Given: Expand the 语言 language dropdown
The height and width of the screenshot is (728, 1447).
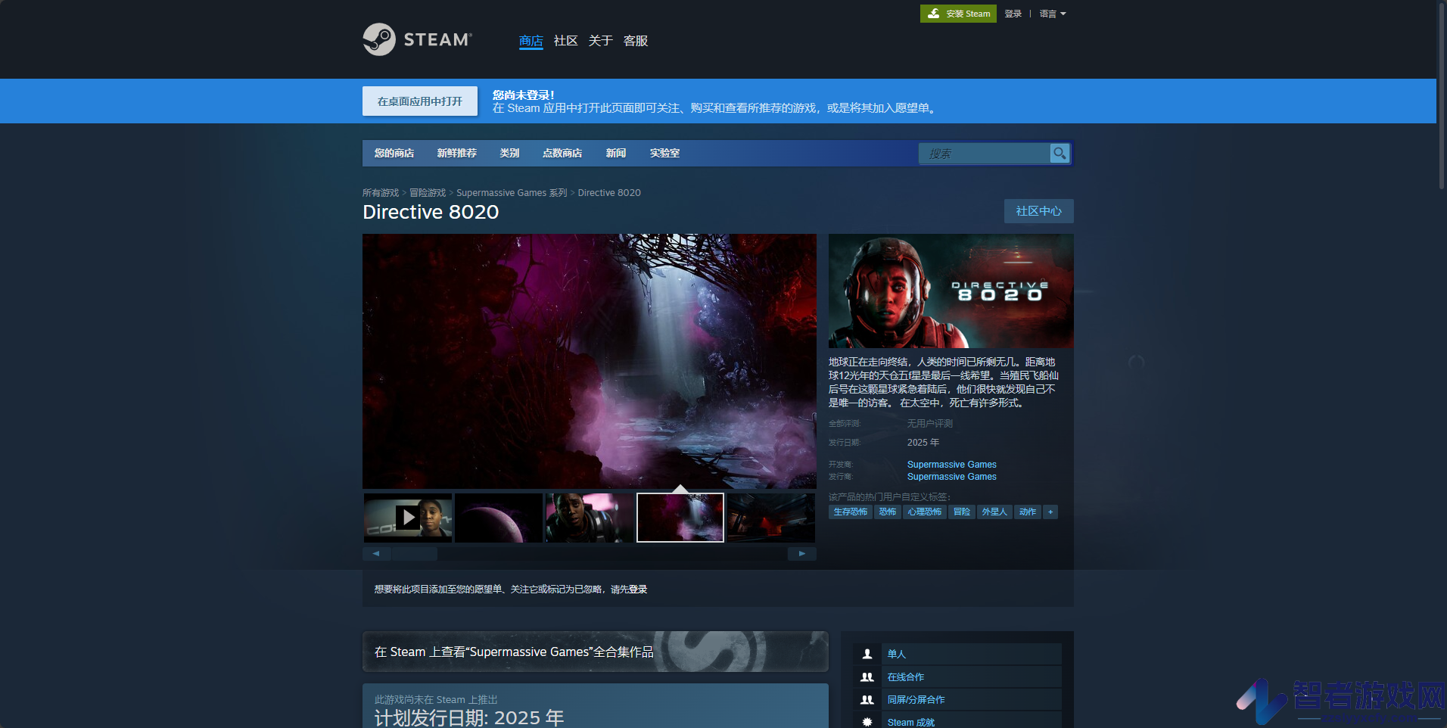Looking at the screenshot, I should (1053, 14).
